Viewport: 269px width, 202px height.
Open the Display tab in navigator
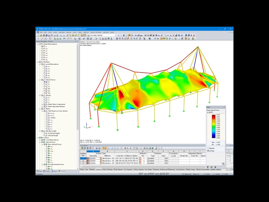tap(46, 171)
